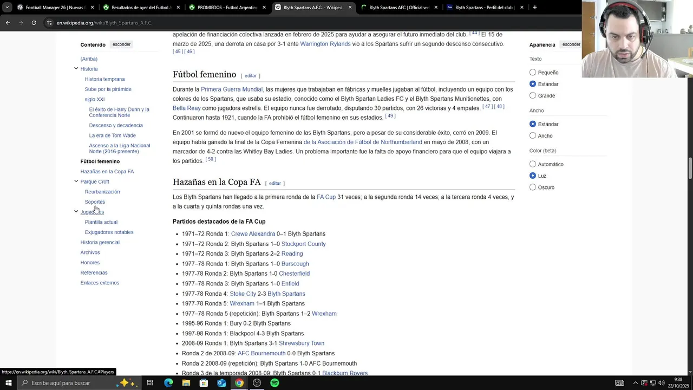Image resolution: width=693 pixels, height=390 pixels.
Task: Select Luz color mode
Action: 533,175
